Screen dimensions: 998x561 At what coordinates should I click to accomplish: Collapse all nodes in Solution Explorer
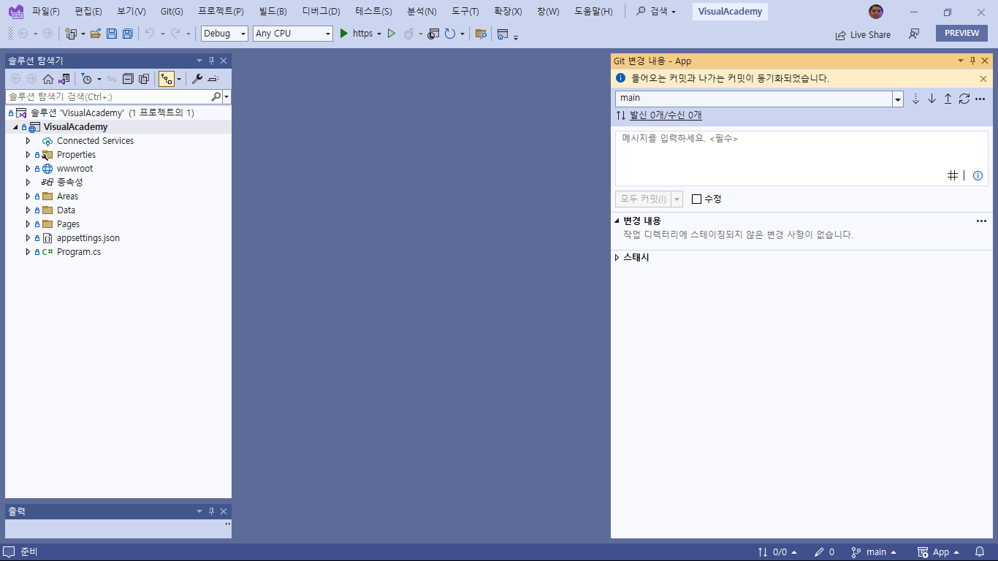[x=128, y=79]
